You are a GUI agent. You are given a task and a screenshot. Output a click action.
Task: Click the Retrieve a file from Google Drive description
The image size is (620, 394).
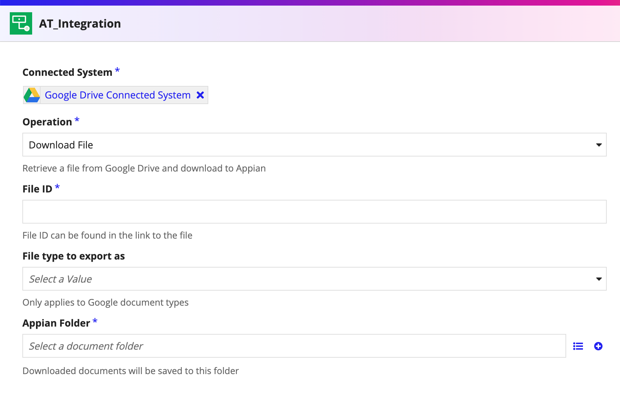(x=144, y=168)
